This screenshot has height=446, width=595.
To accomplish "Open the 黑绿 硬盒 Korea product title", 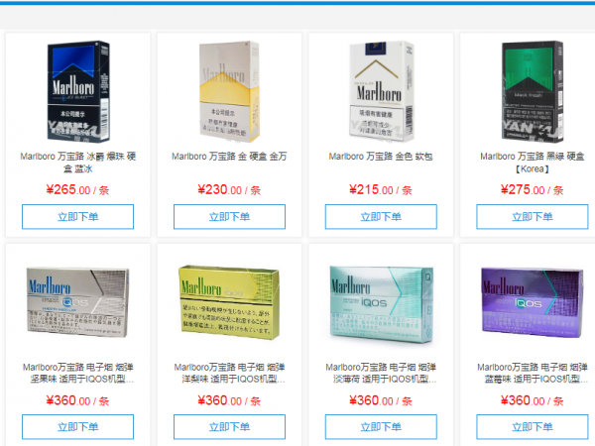I will point(533,163).
